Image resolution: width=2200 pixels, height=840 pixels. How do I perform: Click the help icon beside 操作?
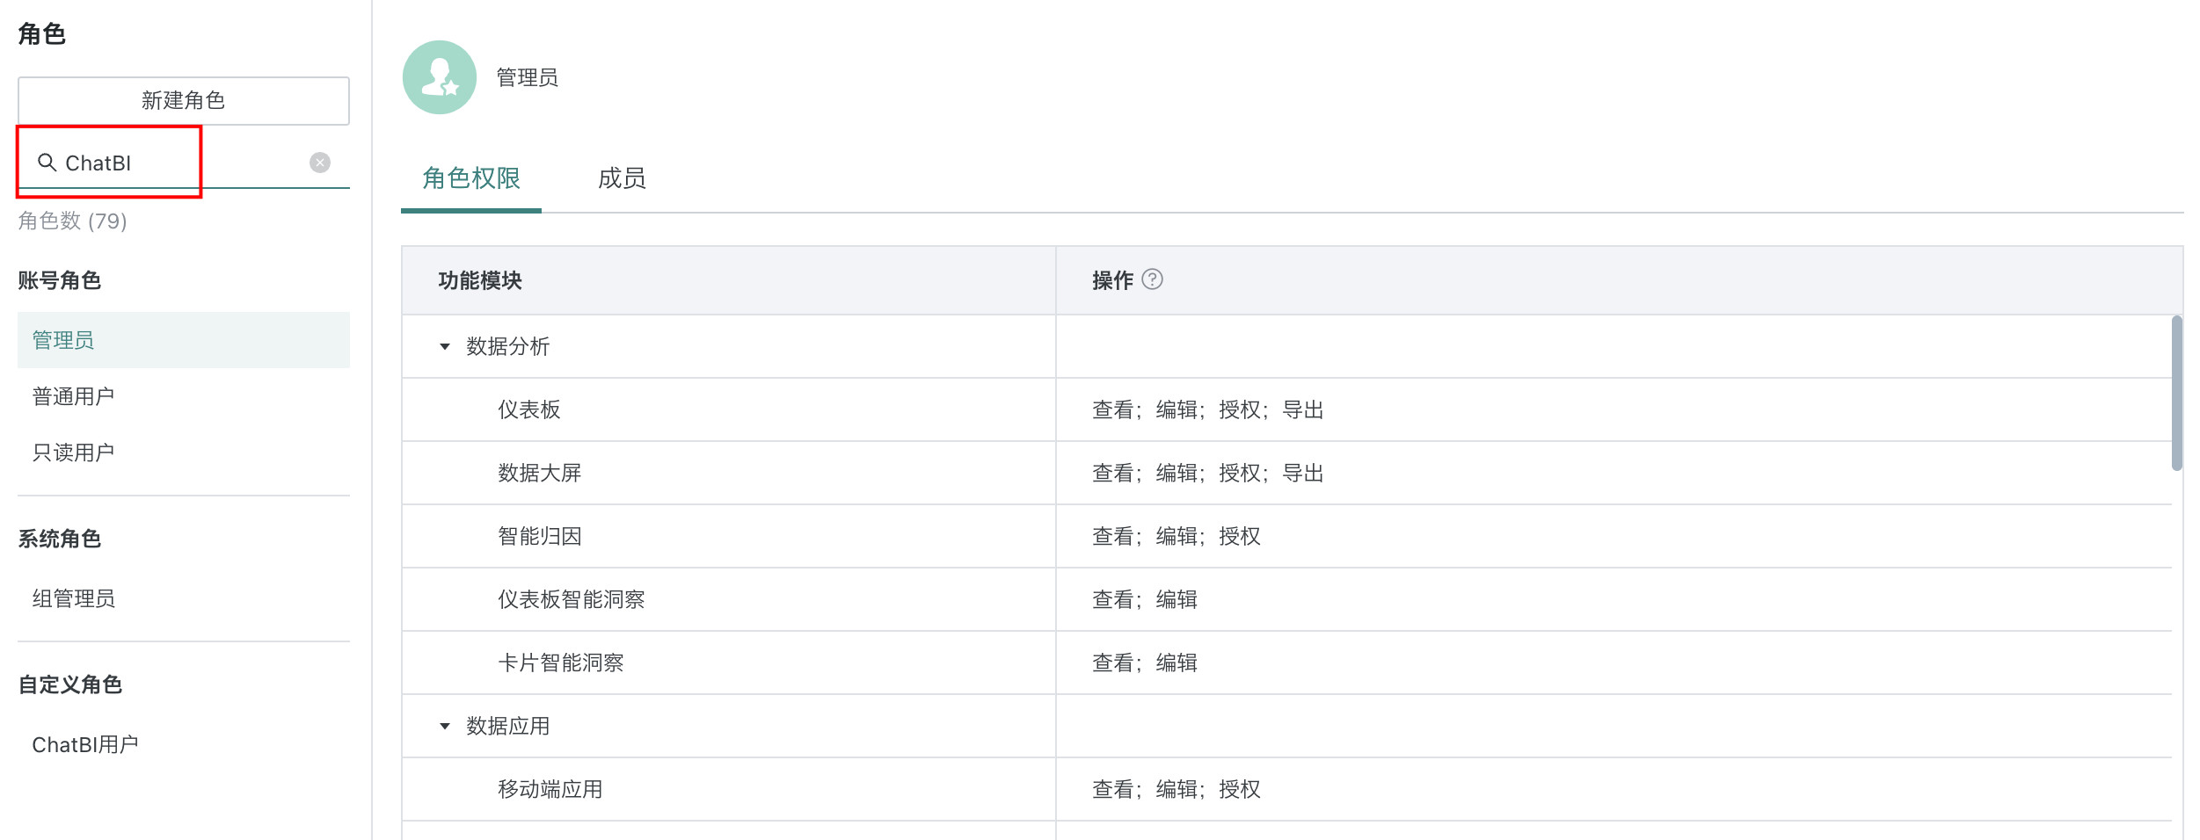[x=1152, y=279]
